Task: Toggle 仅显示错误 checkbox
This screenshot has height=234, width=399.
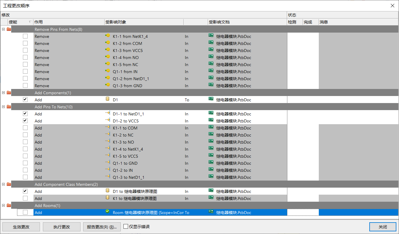Action: click(126, 227)
